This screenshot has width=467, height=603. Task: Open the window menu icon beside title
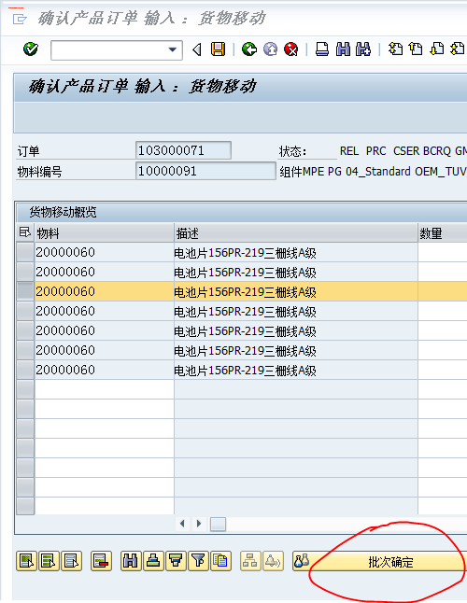click(20, 19)
